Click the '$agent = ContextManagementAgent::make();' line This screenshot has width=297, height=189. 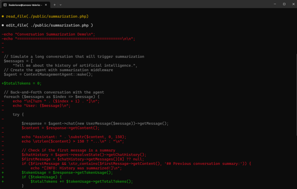coord(48,75)
